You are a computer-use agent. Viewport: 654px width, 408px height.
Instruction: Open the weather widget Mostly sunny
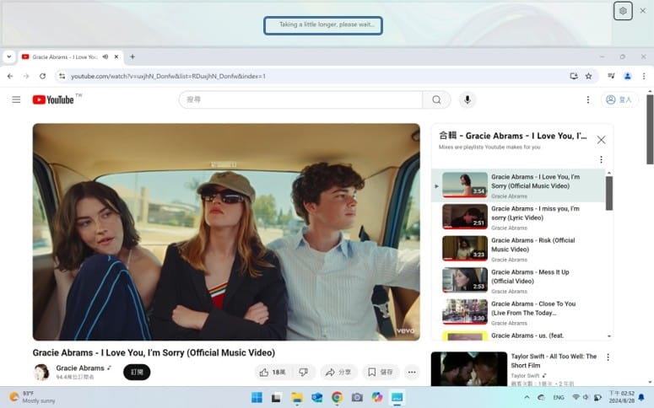[x=32, y=397]
